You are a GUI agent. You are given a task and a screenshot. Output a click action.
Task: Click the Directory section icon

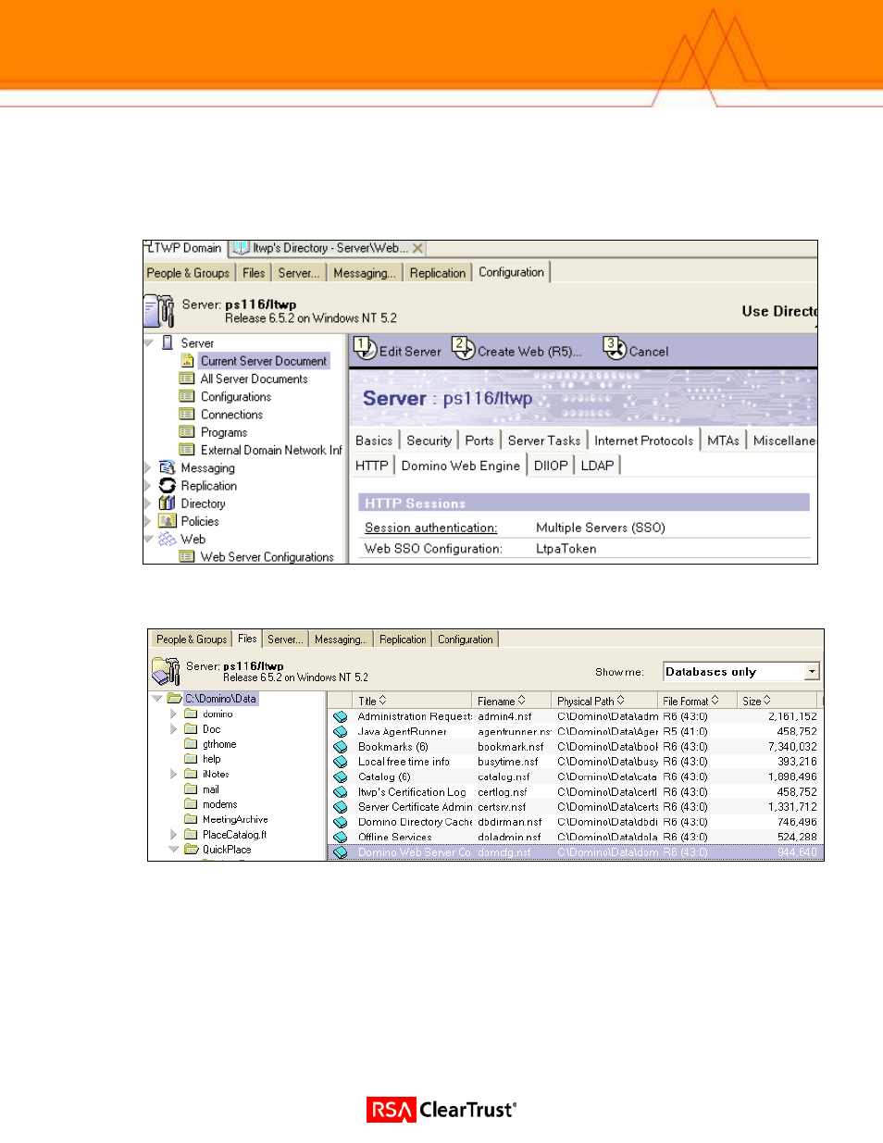tap(168, 503)
